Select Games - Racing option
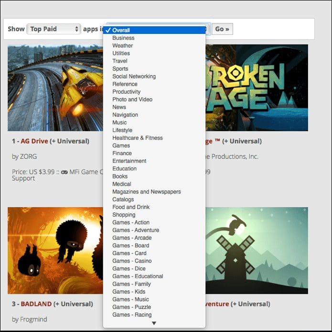This screenshot has height=332, width=332. coord(154,315)
